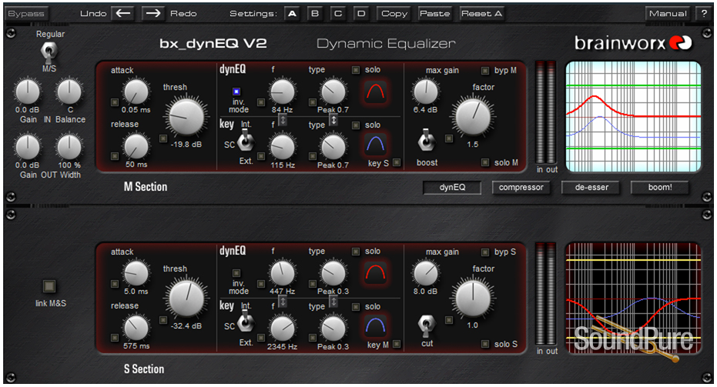Click the M section max gain knob at 6.4 dB

pos(425,92)
